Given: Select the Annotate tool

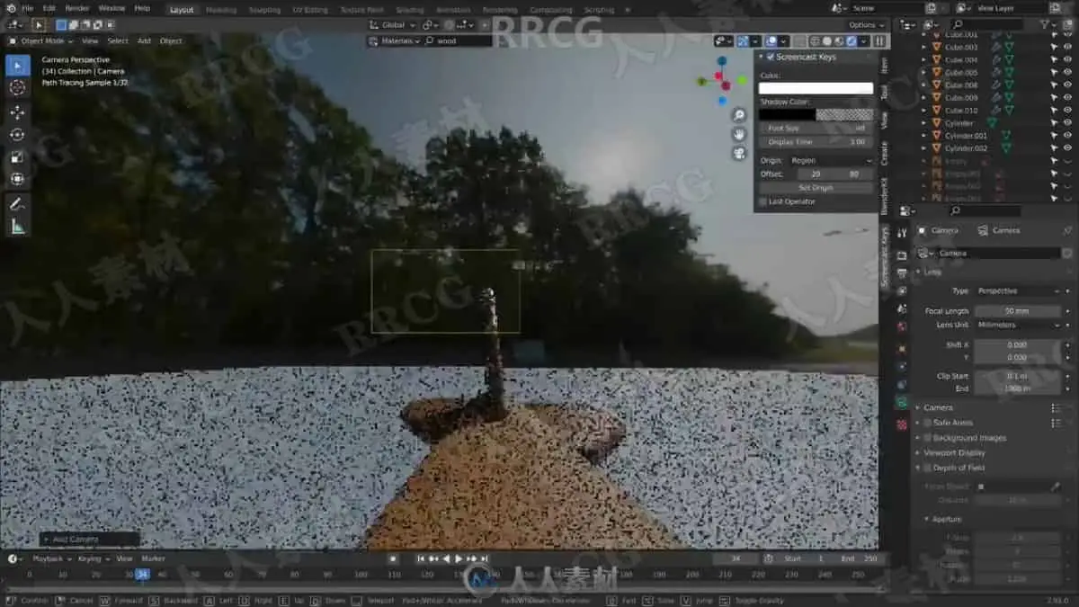Looking at the screenshot, I should click(x=17, y=204).
